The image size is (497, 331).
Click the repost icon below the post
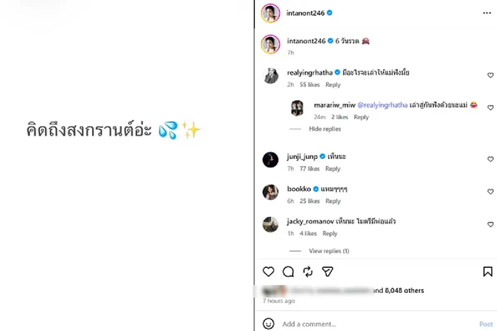[308, 271]
